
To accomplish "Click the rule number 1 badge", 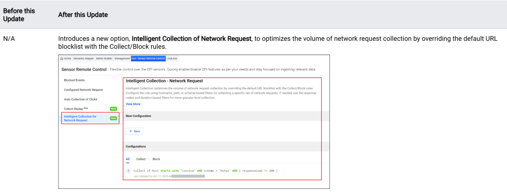I will click(128, 171).
